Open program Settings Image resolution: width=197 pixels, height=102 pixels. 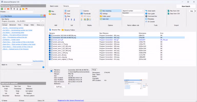tap(104, 14)
